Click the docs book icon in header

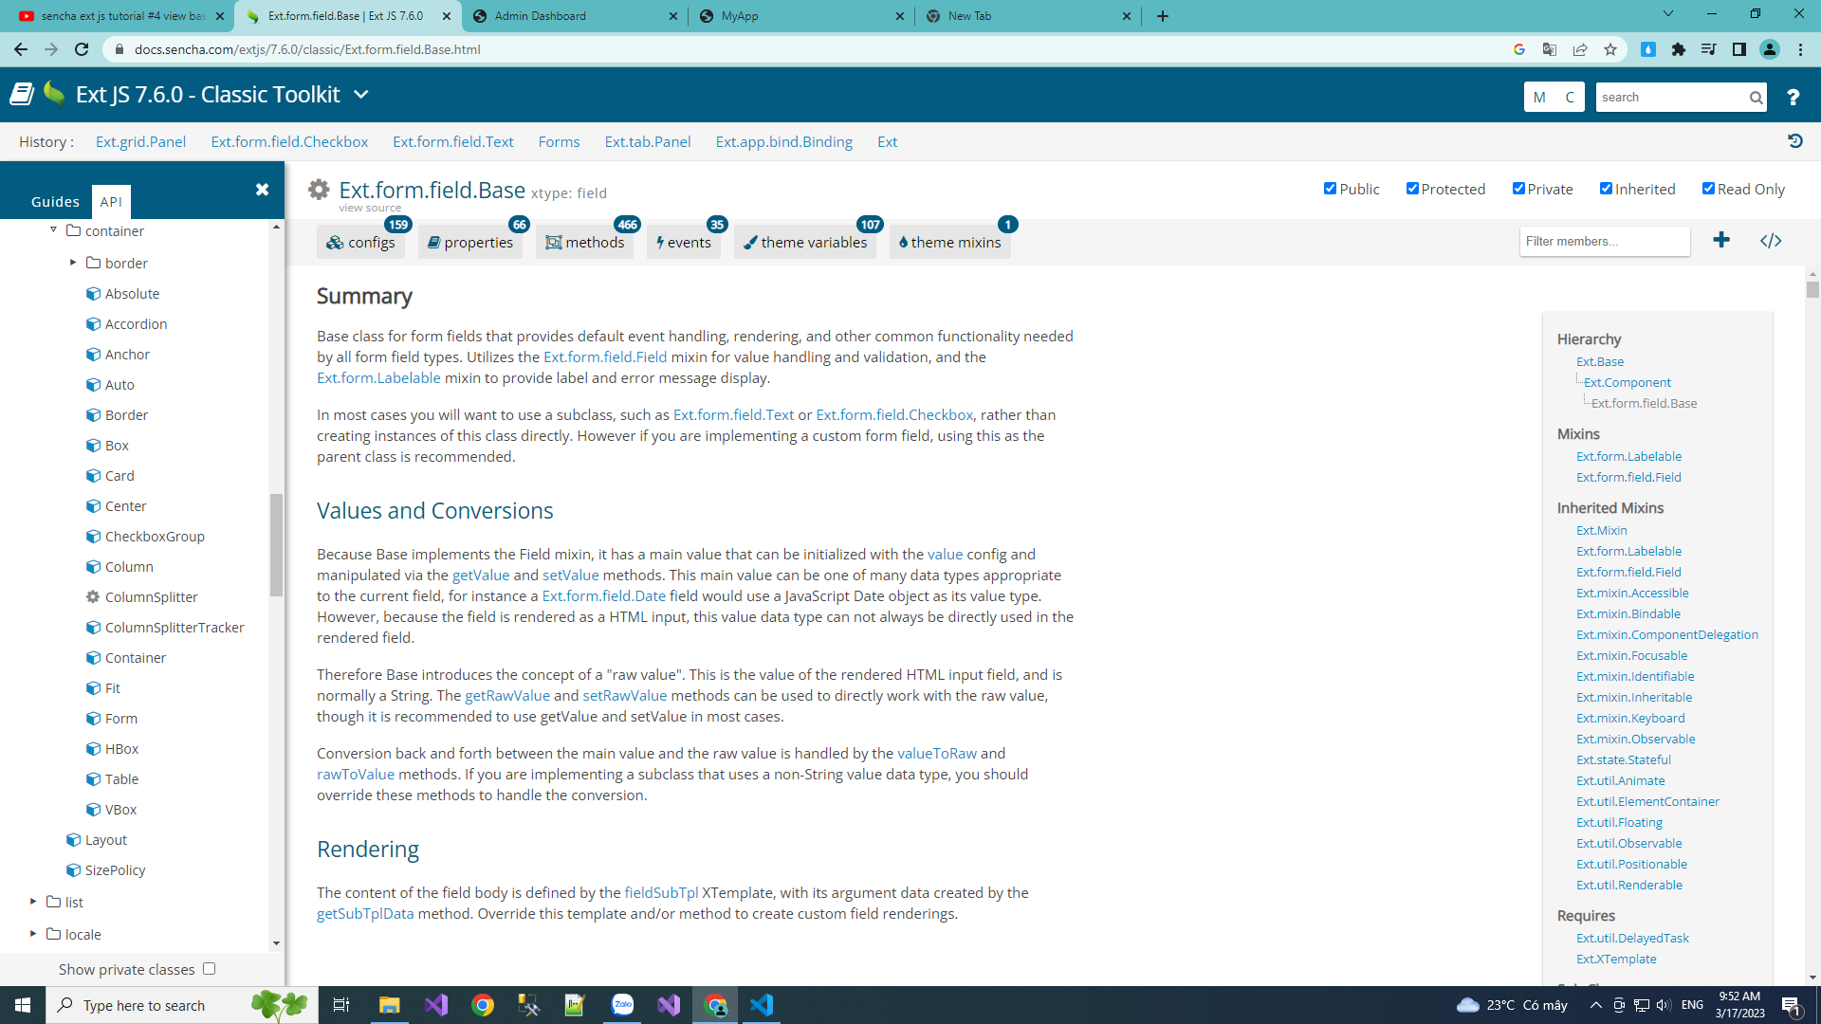pyautogui.click(x=22, y=94)
